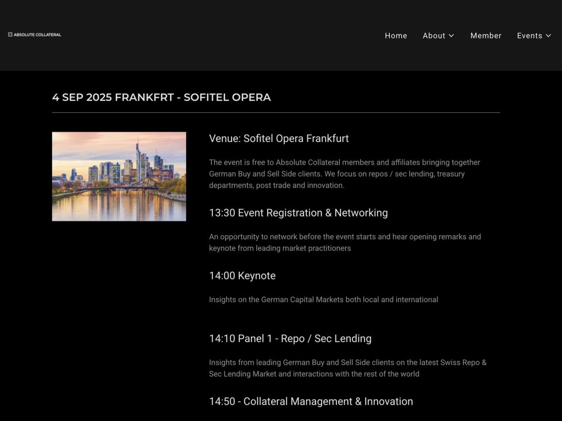Click the keynote description paragraph
Image resolution: width=562 pixels, height=421 pixels.
[x=323, y=300]
